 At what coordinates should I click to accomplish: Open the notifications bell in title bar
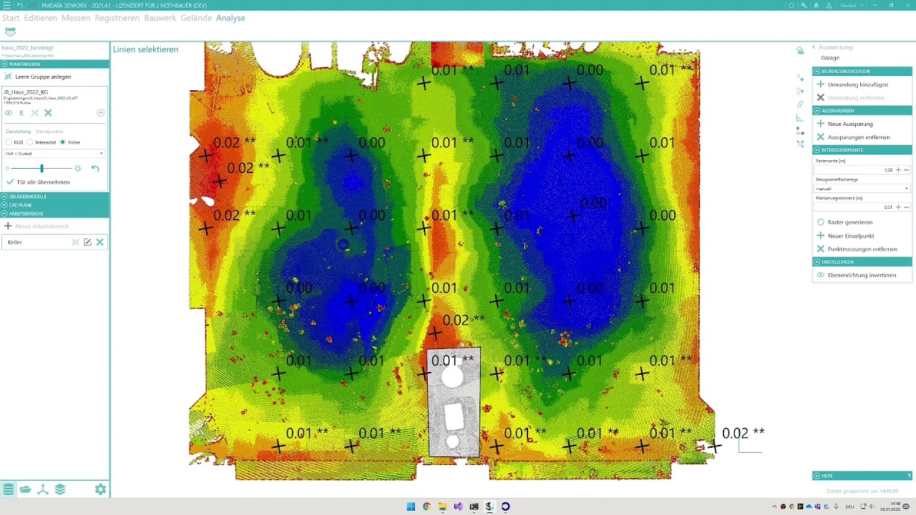point(817,5)
